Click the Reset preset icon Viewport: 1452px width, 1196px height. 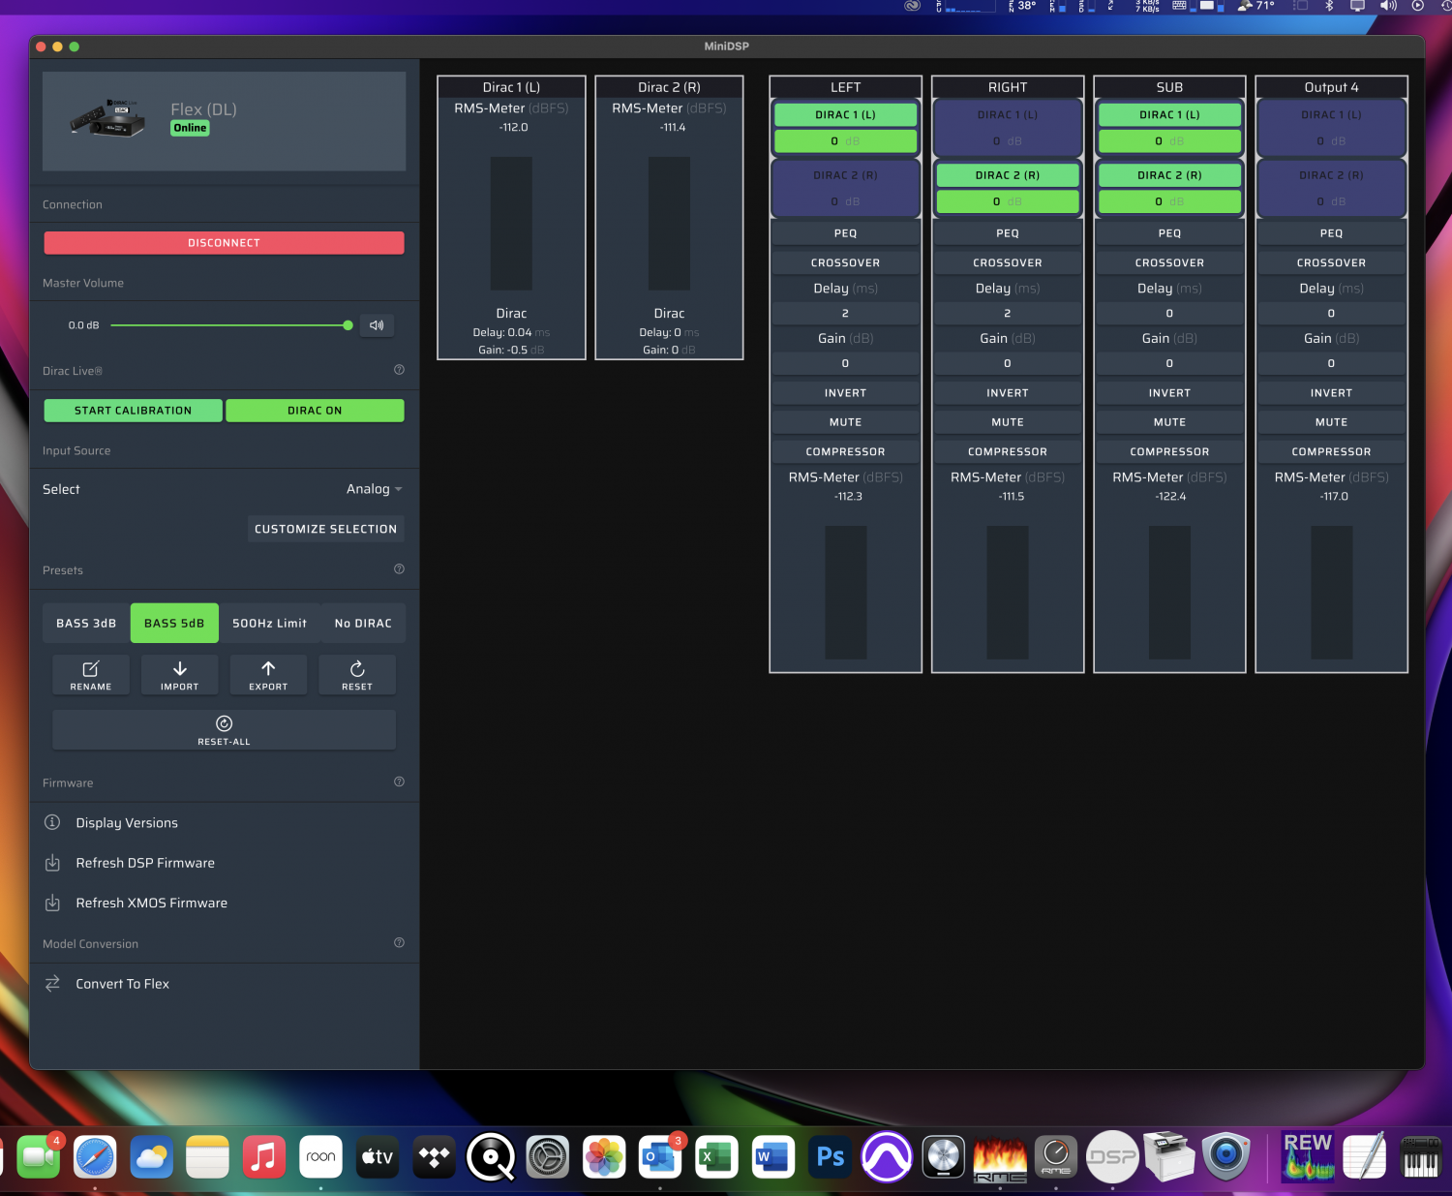(x=357, y=669)
